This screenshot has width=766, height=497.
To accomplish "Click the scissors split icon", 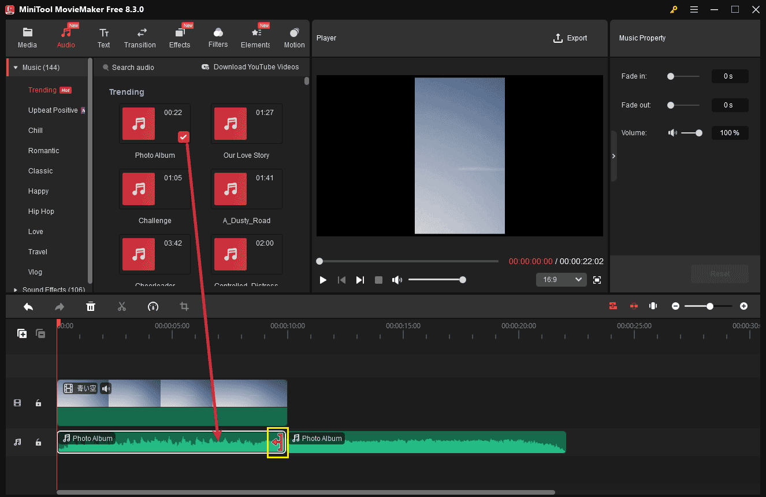I will coord(122,306).
